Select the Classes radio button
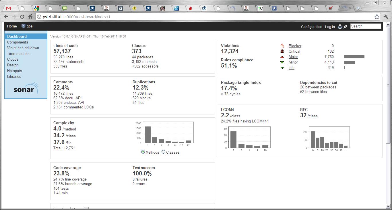The image size is (392, 210). 164,152
